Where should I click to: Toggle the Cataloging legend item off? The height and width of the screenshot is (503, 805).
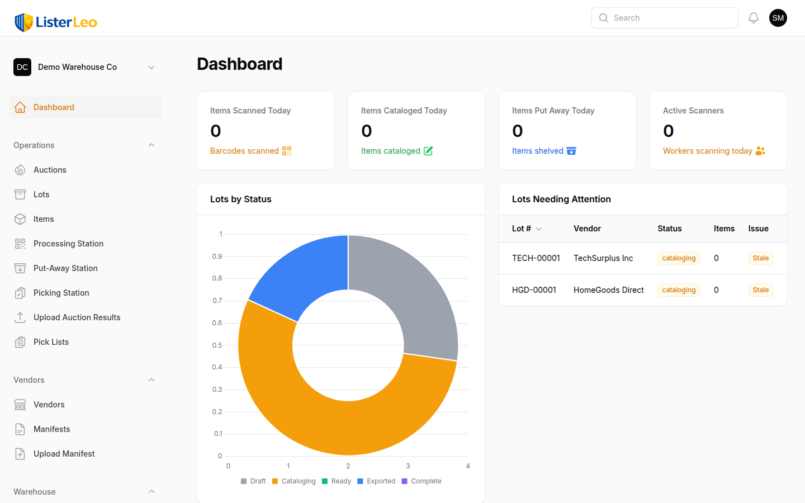coord(293,481)
